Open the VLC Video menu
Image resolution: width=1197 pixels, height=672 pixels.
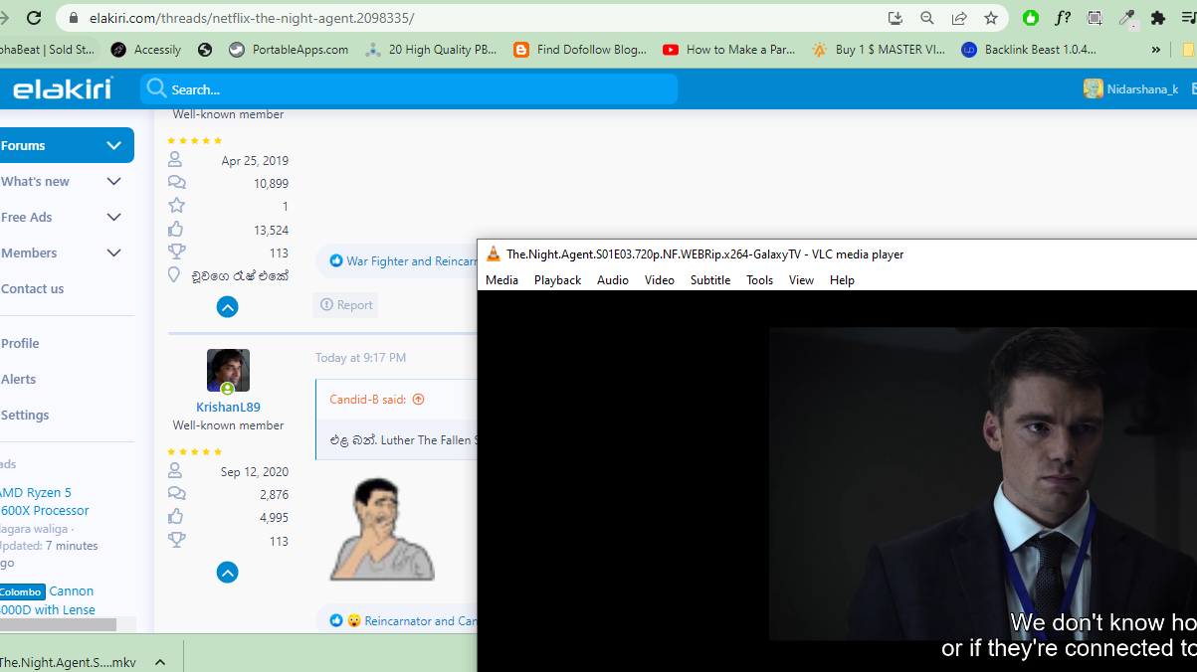click(659, 280)
